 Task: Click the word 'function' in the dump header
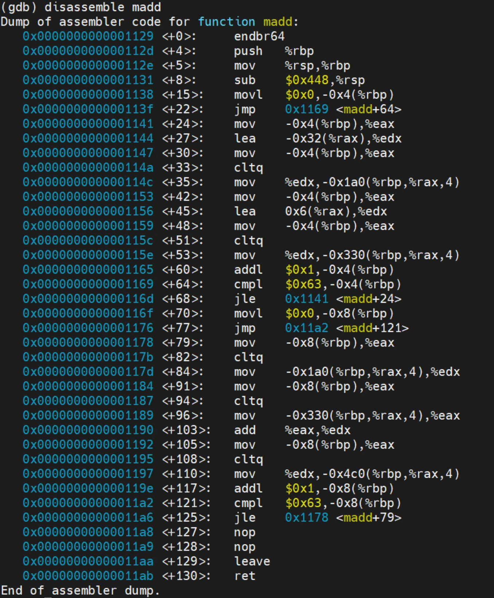[x=226, y=22]
